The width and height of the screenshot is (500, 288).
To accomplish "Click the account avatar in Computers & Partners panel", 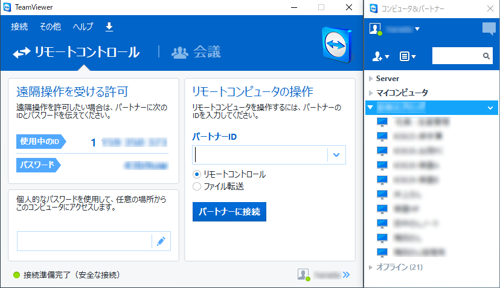I will point(376,29).
